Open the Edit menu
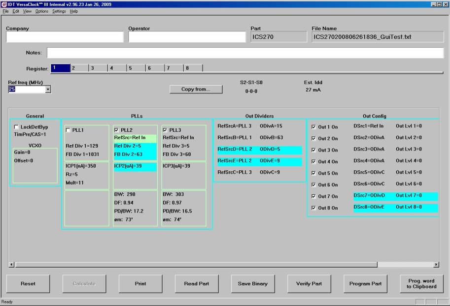This screenshot has height=306, width=450. pyautogui.click(x=16, y=11)
